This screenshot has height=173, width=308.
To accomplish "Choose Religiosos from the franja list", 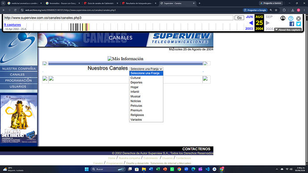I will [146, 115].
